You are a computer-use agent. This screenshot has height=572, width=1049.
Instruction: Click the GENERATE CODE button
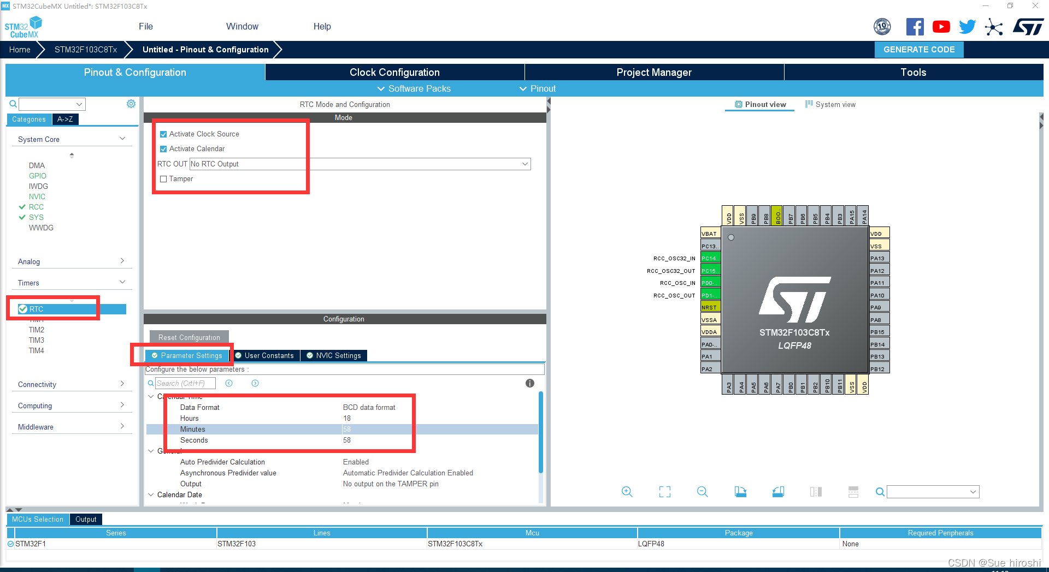point(919,50)
